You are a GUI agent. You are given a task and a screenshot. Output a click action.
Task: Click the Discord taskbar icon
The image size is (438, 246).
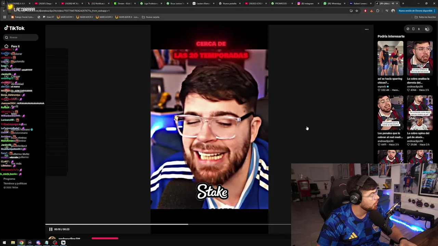[x=38, y=243]
